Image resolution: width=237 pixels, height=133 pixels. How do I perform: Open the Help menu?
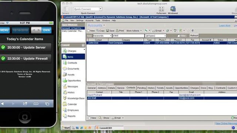tap(114, 20)
